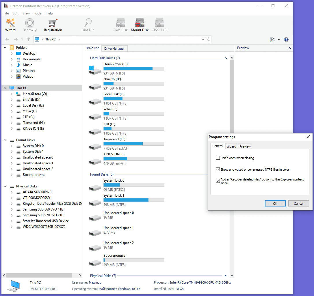The width and height of the screenshot is (314, 296).
Task: Expand the Desktop folder node
Action: [x=12, y=53]
